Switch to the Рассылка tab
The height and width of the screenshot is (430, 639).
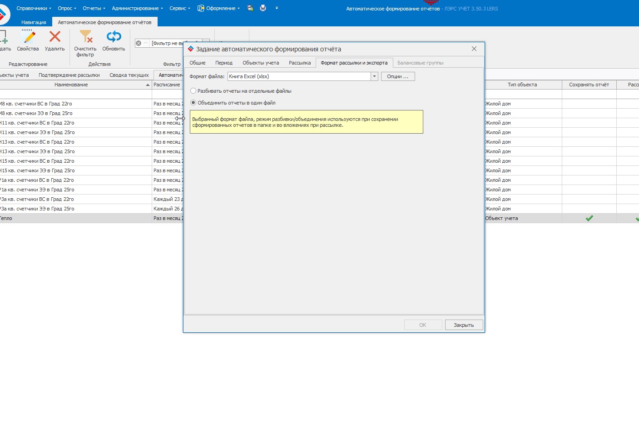pyautogui.click(x=300, y=63)
